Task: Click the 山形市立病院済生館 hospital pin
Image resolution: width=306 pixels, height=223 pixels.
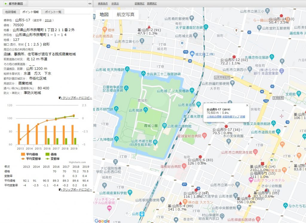Action: pyautogui.click(x=255, y=152)
